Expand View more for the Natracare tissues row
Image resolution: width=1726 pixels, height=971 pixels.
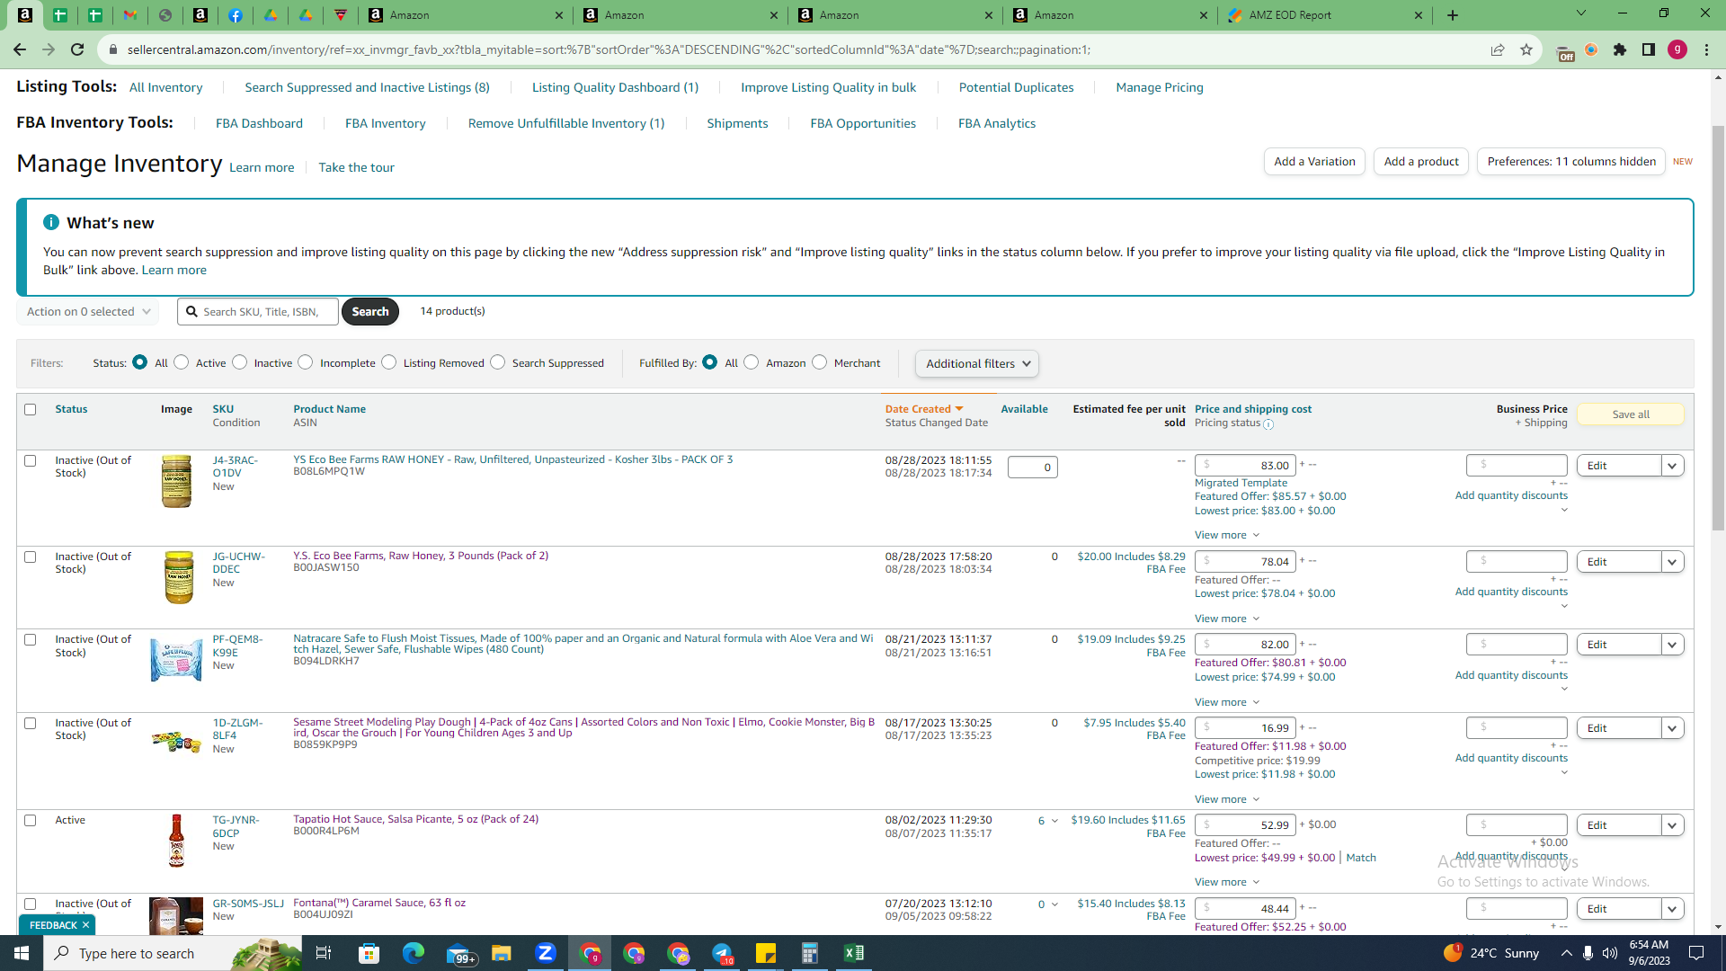click(x=1227, y=702)
